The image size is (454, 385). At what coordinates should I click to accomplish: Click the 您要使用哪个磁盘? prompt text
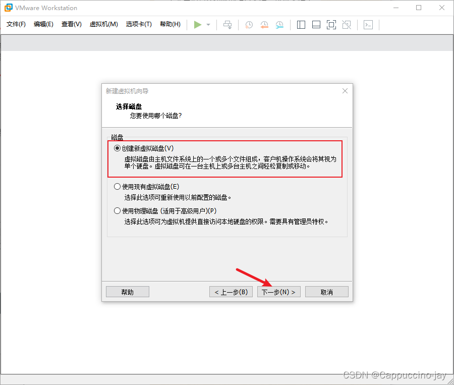[x=156, y=116]
